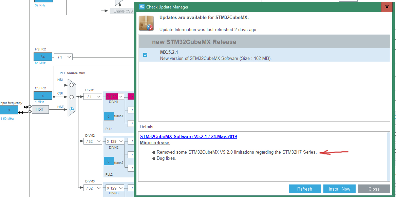Image resolution: width=396 pixels, height=197 pixels.
Task: Open the DIVM3 /32 dropdown
Action: click(x=93, y=188)
